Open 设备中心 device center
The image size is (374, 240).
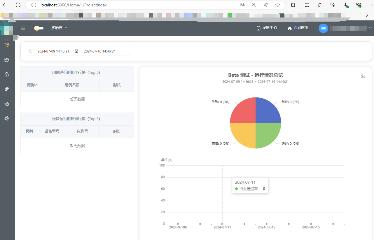pyautogui.click(x=267, y=28)
